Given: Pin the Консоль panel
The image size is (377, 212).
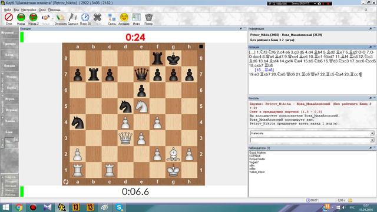Looking at the screenshot, I should (371, 98).
